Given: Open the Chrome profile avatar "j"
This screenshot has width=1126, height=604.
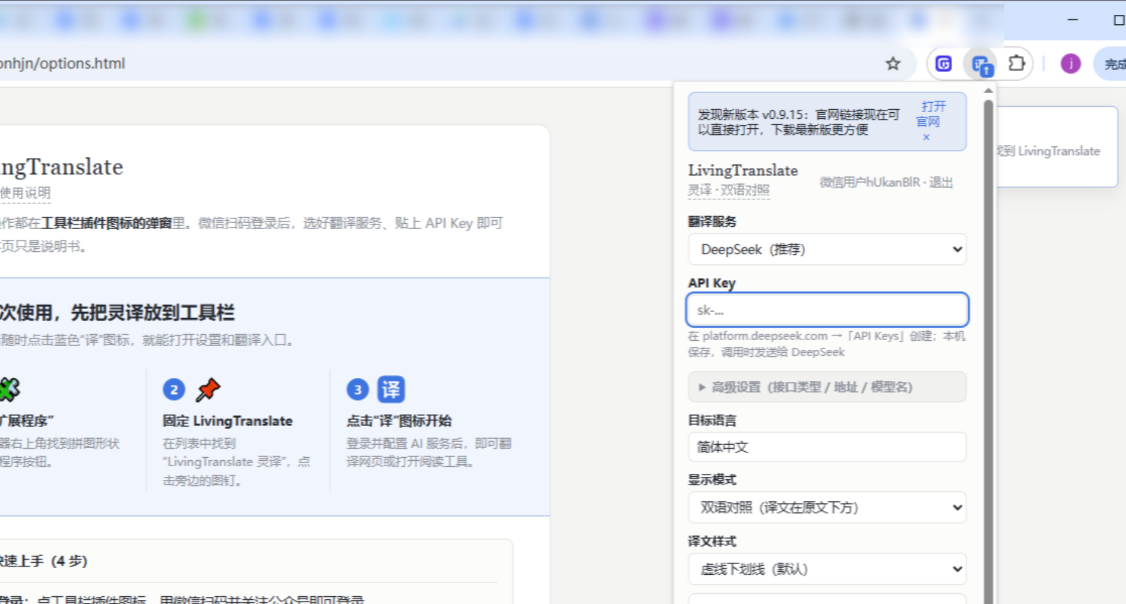Looking at the screenshot, I should [x=1070, y=63].
